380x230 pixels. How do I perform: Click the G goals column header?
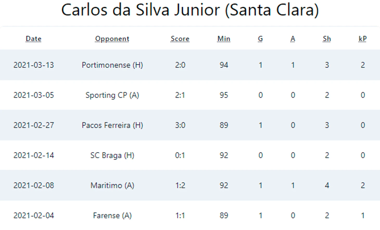260,39
